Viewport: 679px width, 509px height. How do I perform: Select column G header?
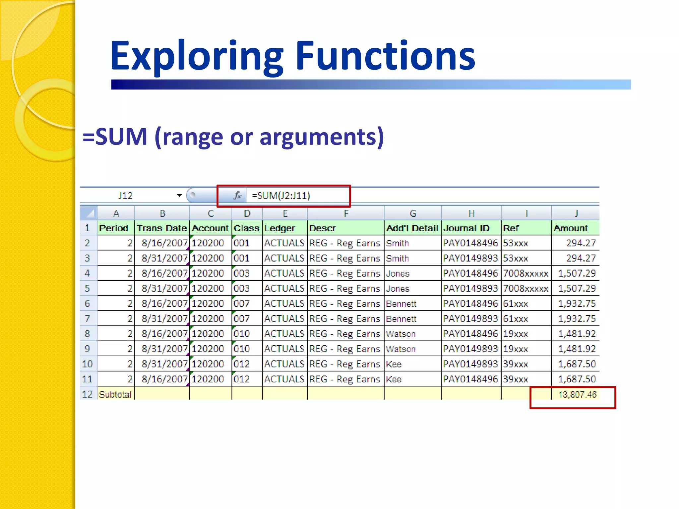click(x=413, y=213)
